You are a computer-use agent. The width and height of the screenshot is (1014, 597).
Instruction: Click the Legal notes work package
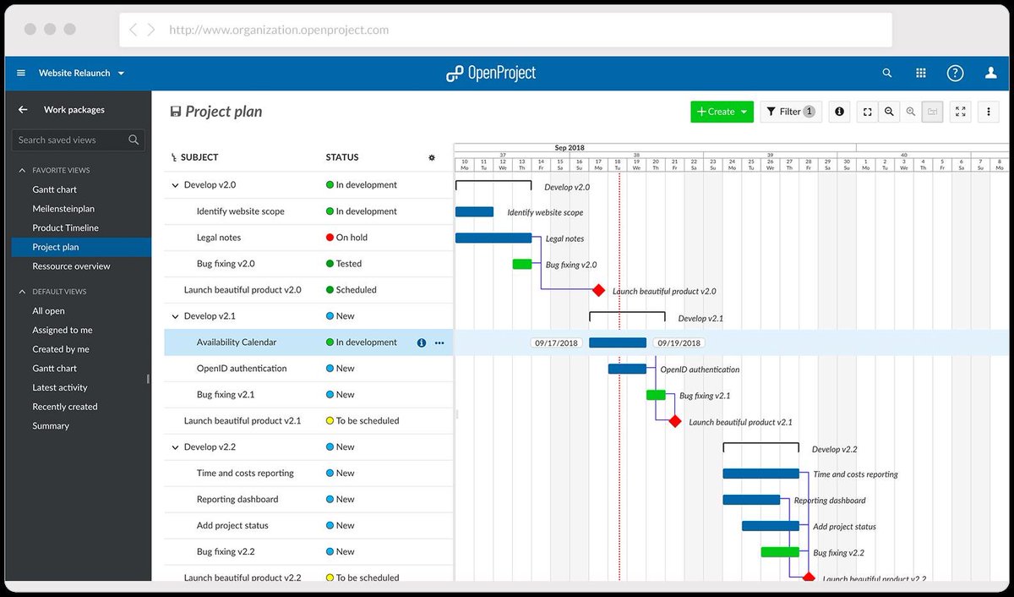pyautogui.click(x=219, y=238)
